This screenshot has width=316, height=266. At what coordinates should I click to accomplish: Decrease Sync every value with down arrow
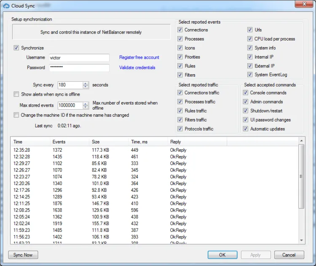pos(86,87)
